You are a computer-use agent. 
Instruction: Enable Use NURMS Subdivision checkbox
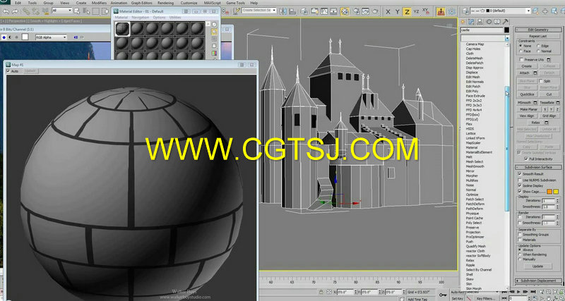point(520,180)
